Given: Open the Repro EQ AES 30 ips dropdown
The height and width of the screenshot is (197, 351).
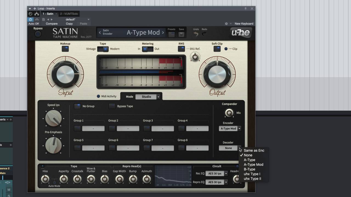Looking at the screenshot, I should (217, 182).
